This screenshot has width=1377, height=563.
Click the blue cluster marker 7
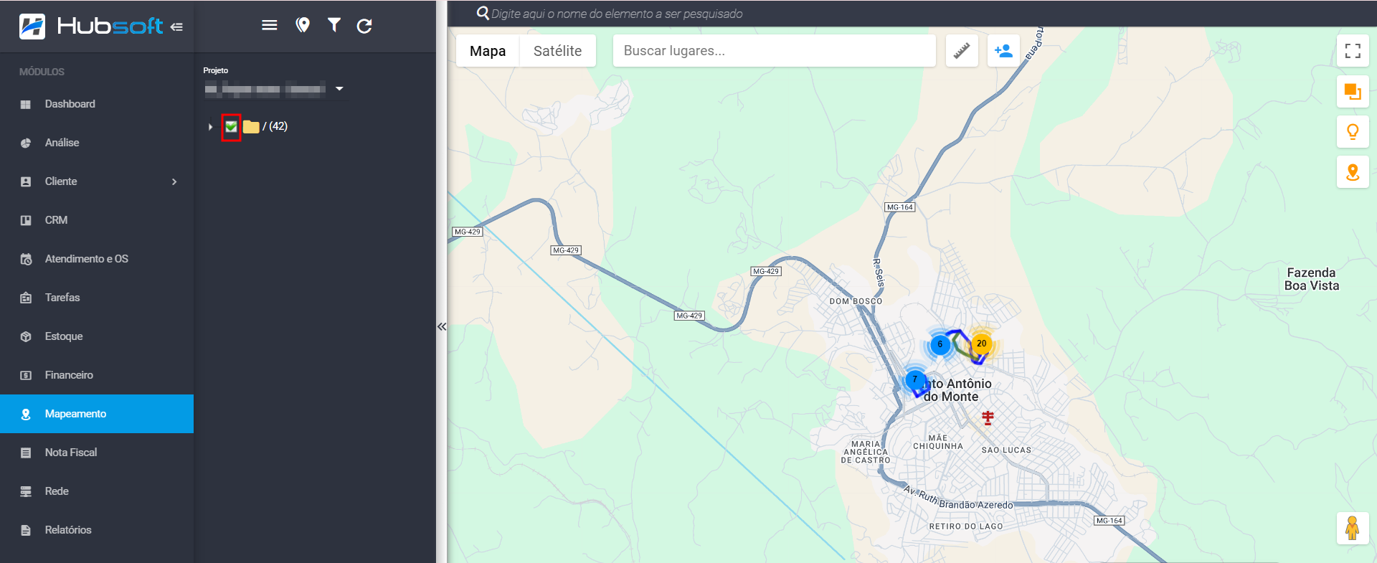click(x=915, y=379)
